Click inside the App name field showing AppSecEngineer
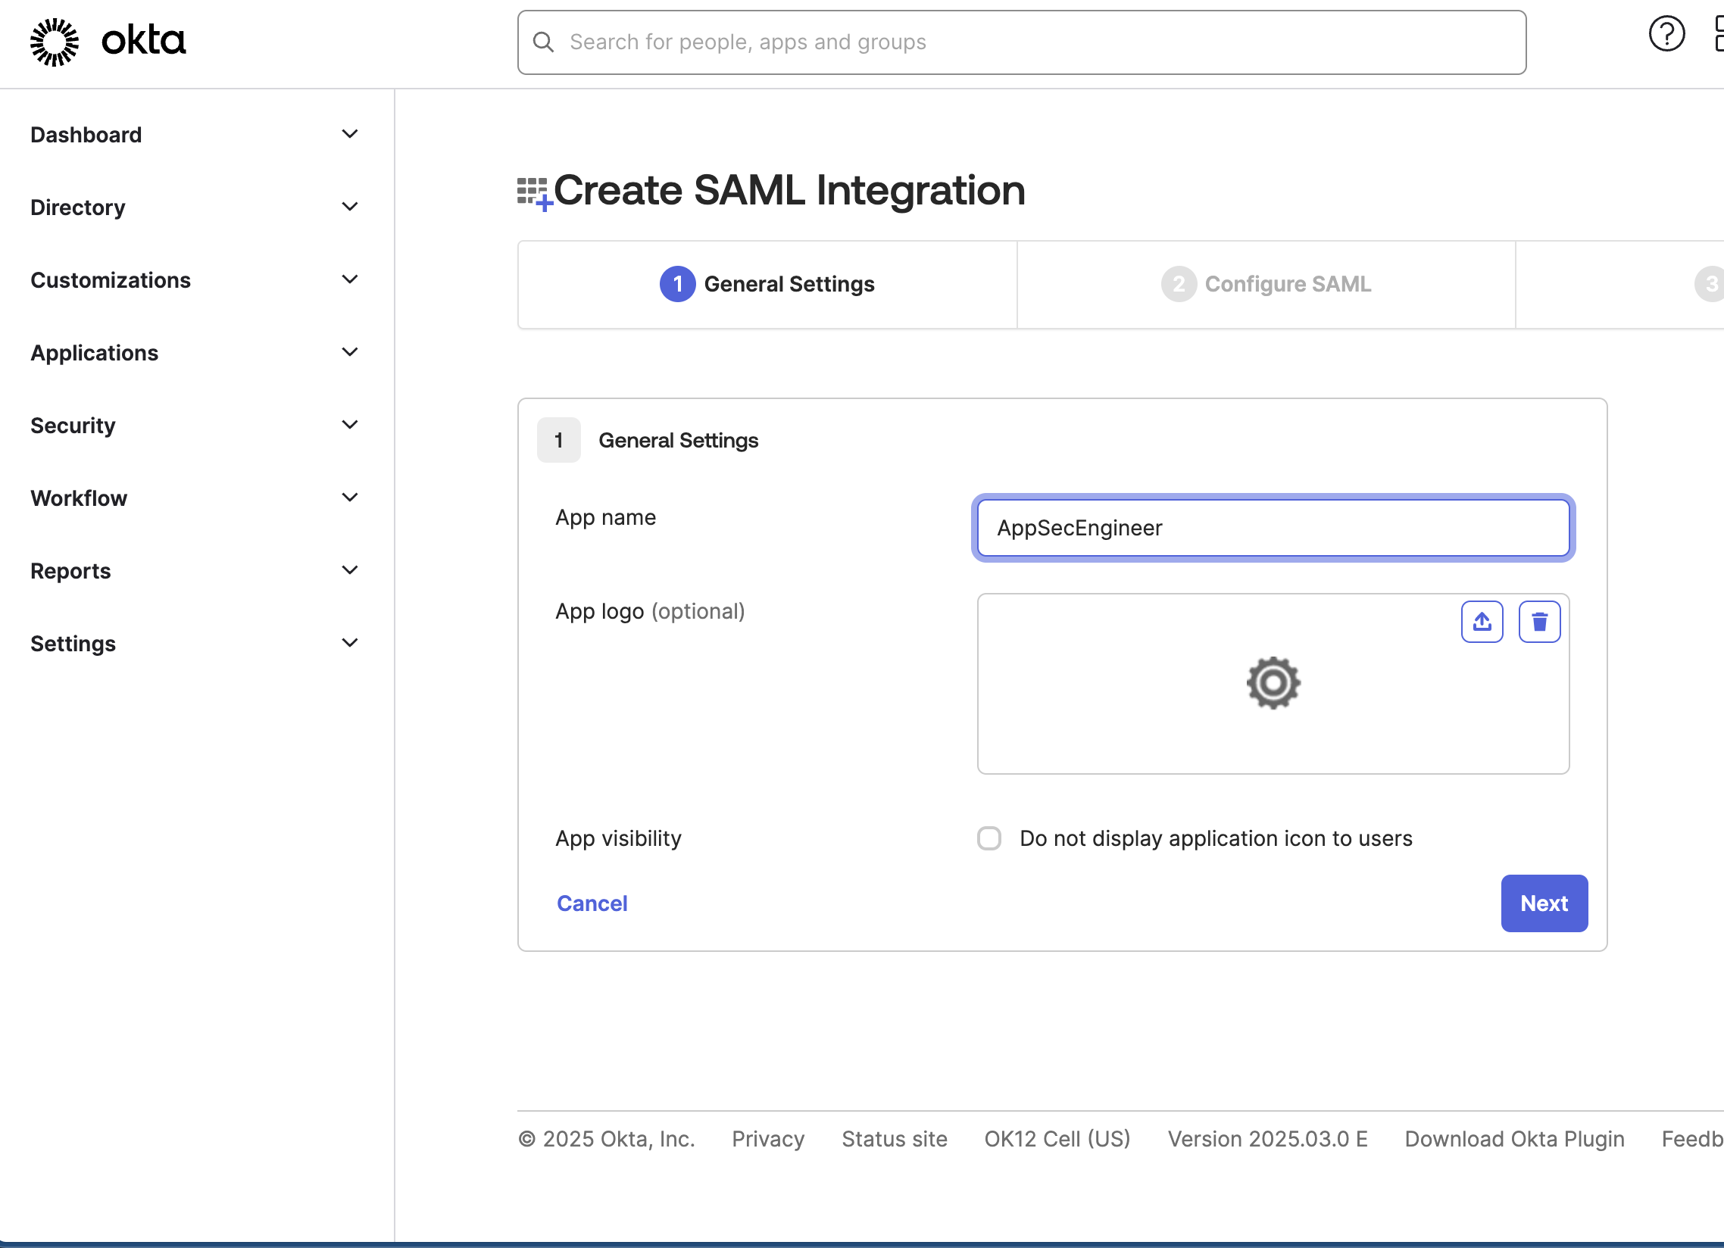Screen dimensions: 1724x1248 (x=1273, y=528)
